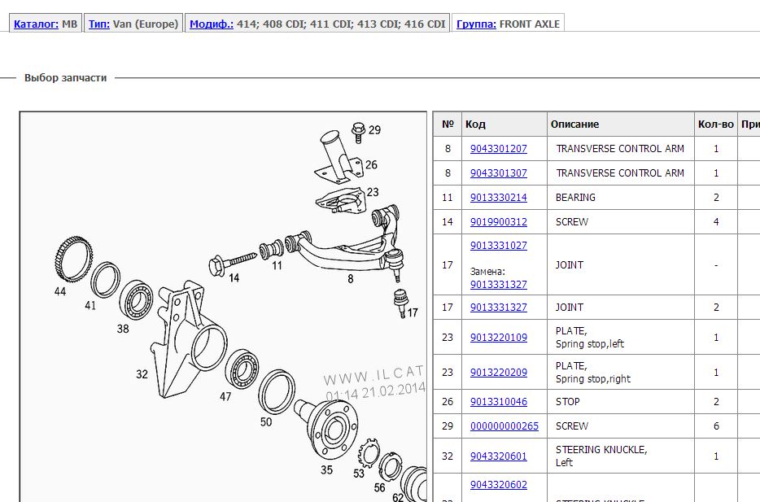
Task: Click the Описание column header
Action: click(x=574, y=124)
